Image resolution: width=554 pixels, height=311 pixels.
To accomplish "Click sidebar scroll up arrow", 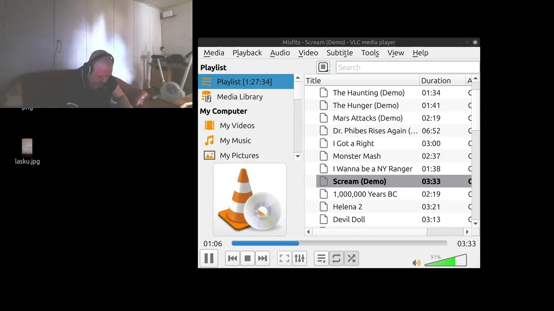I will tap(297, 78).
